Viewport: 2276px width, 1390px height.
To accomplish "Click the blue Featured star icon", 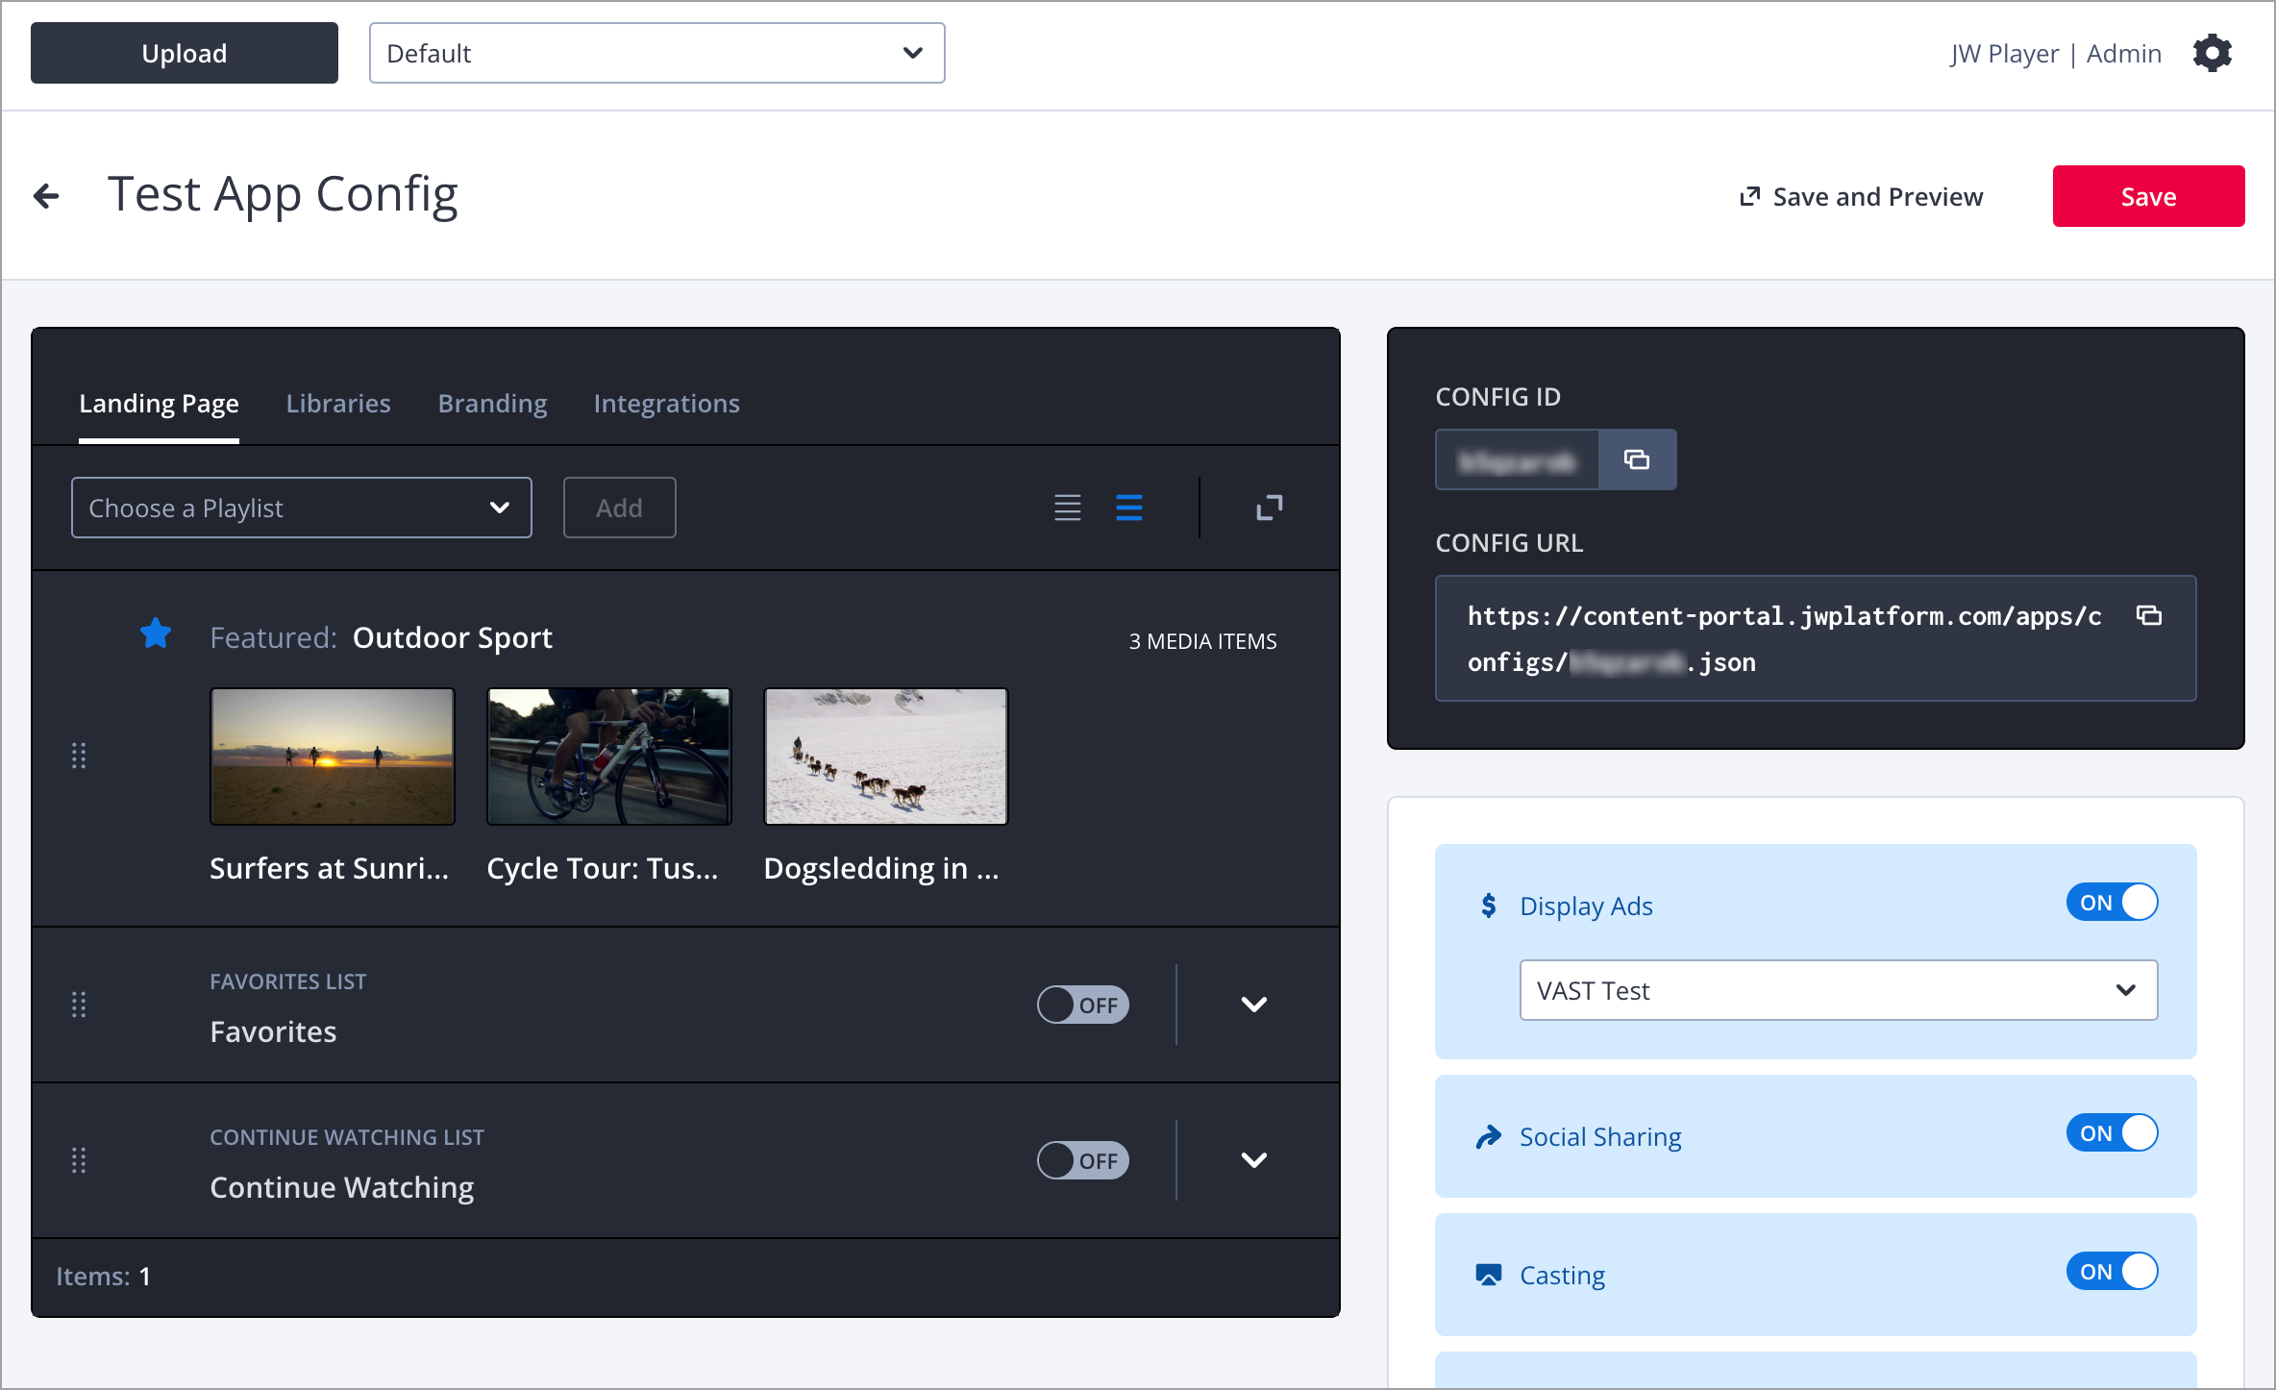I will pos(156,634).
